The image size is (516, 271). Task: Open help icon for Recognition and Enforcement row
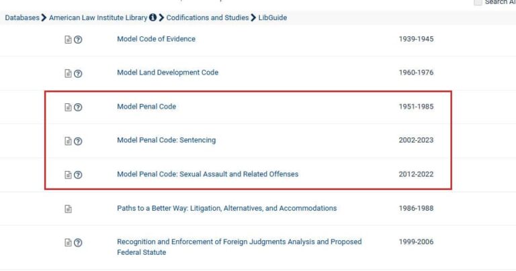pyautogui.click(x=78, y=243)
